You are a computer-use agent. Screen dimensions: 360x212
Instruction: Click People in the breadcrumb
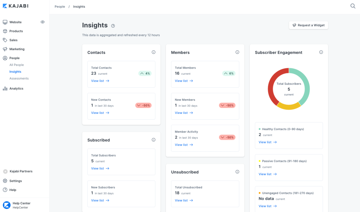point(59,6)
